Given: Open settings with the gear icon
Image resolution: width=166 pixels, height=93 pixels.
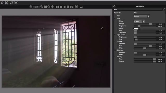Looking at the screenshot, I should pos(2,3).
